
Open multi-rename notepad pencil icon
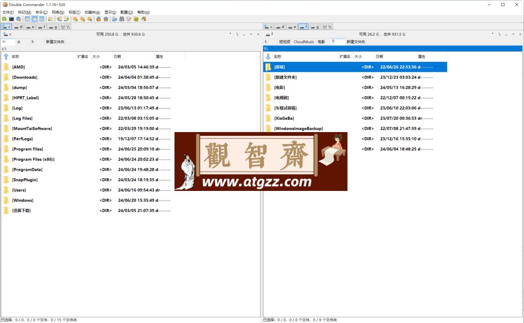(x=129, y=19)
